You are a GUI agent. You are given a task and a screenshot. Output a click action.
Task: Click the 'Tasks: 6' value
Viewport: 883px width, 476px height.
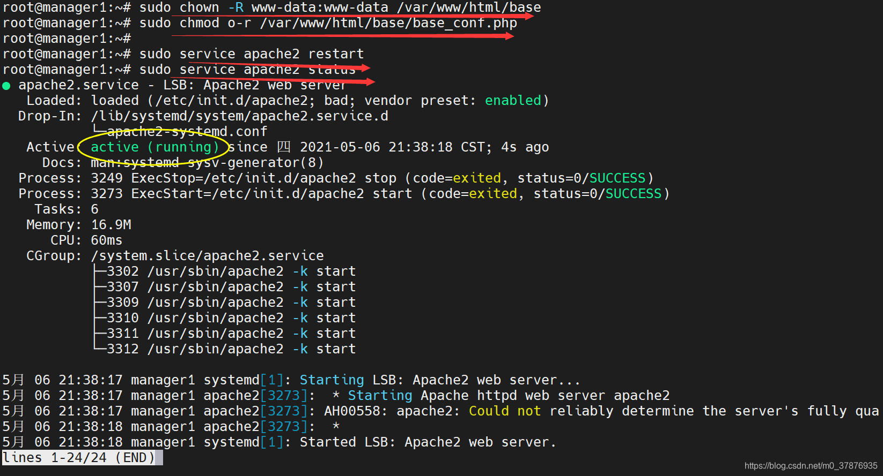pos(94,209)
